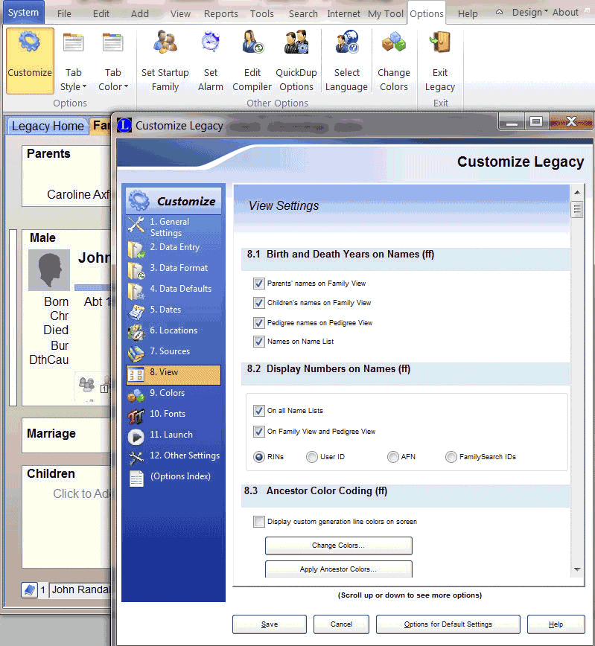Toggle Children's names on Family View
595x646 pixels.
[x=258, y=303]
